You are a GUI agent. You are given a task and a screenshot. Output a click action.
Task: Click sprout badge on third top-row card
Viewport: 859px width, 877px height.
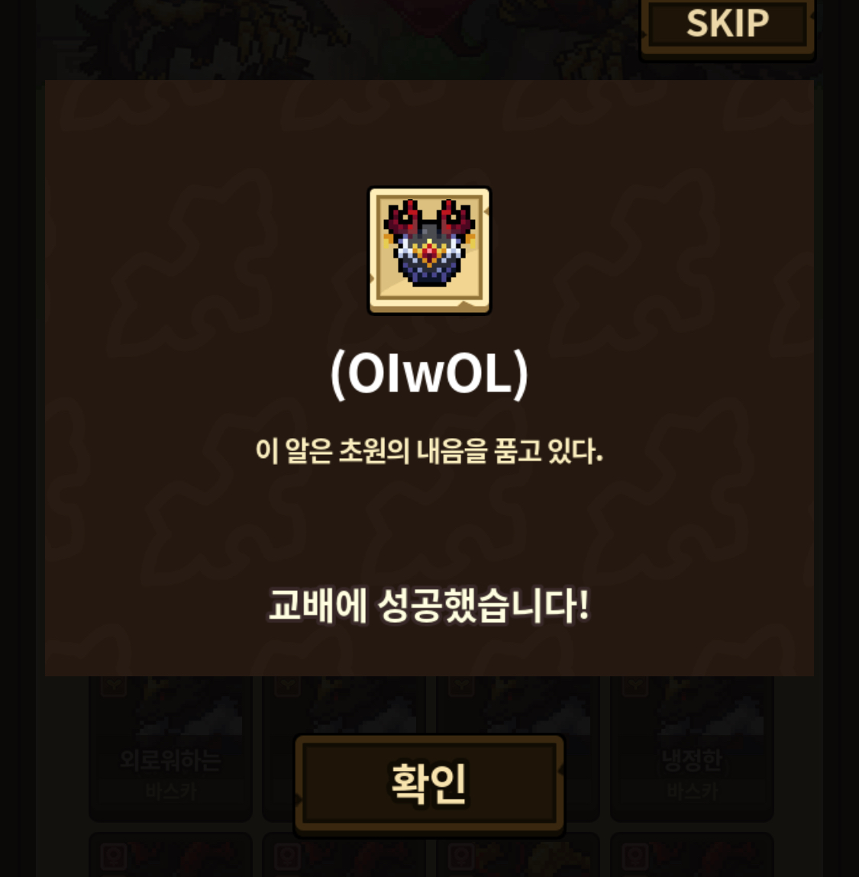(x=461, y=685)
